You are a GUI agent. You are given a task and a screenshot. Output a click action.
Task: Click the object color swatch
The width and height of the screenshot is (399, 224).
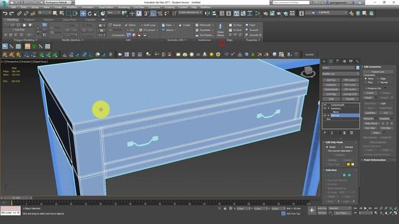pos(357,68)
